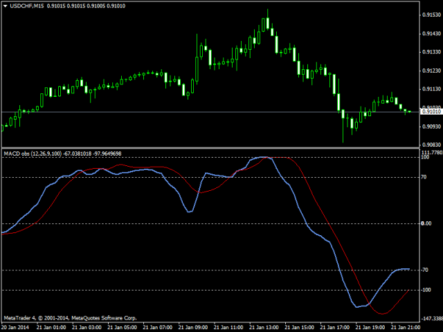Click the 21 Jan 11:00 time label
The height and width of the screenshot is (332, 443).
[228, 327]
